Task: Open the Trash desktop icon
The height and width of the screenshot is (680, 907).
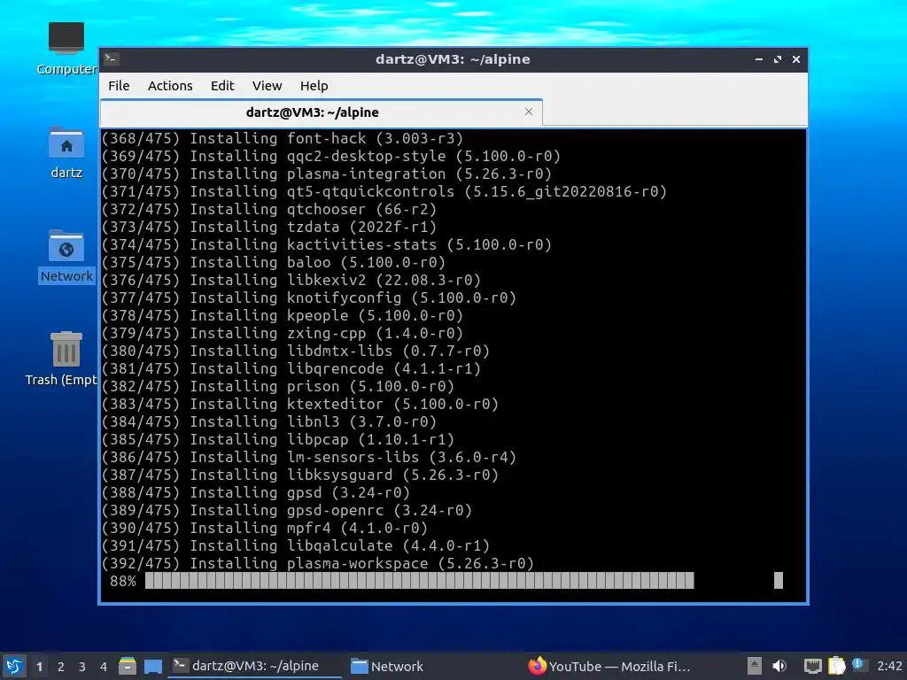Action: point(62,359)
